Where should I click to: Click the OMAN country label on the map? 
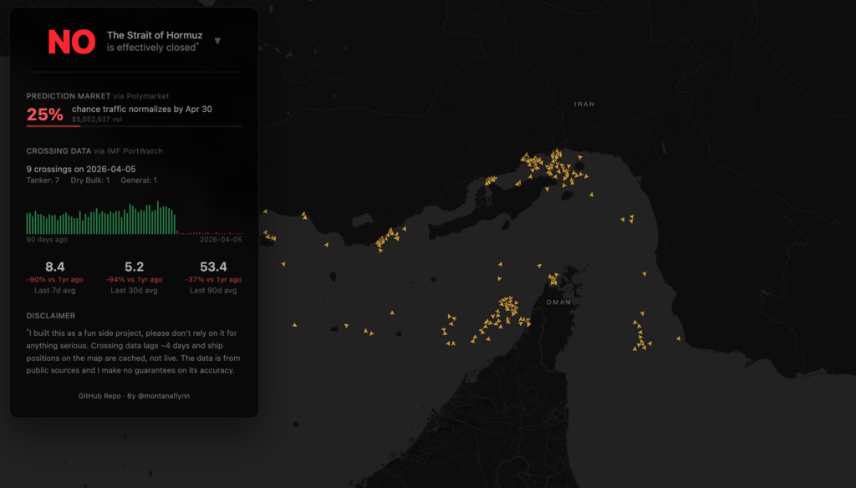pos(558,302)
